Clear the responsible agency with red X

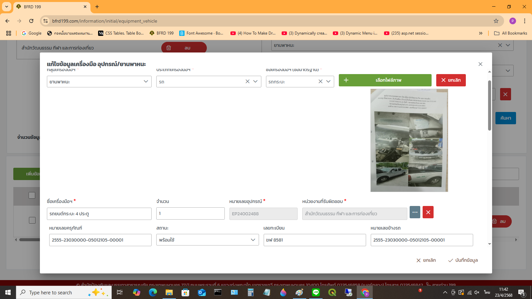tap(428, 212)
